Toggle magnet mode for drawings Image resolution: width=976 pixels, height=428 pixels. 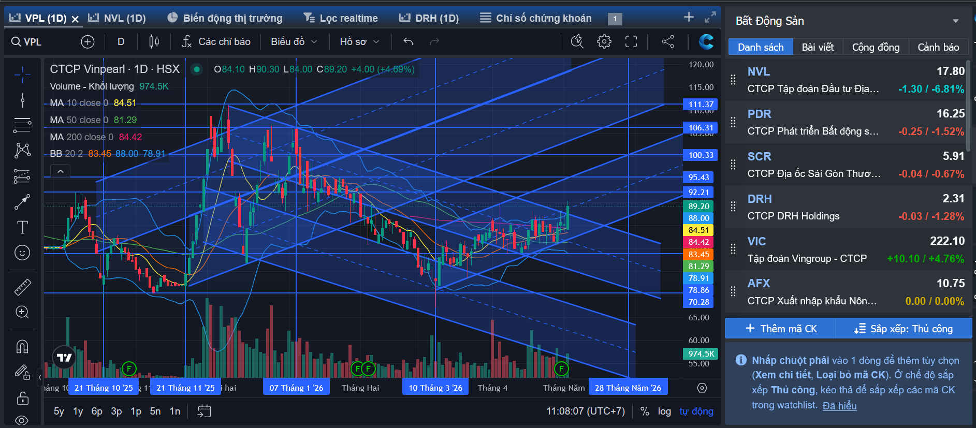tap(22, 346)
